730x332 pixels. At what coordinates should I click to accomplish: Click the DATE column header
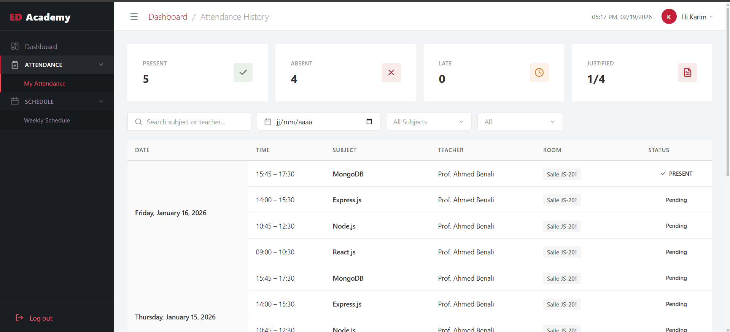(x=142, y=150)
